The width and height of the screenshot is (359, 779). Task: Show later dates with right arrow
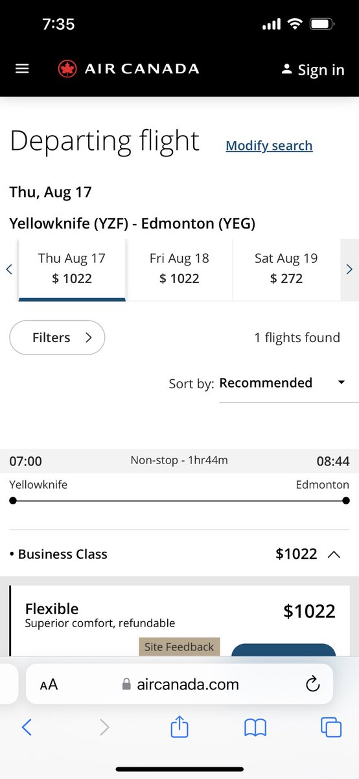click(349, 269)
